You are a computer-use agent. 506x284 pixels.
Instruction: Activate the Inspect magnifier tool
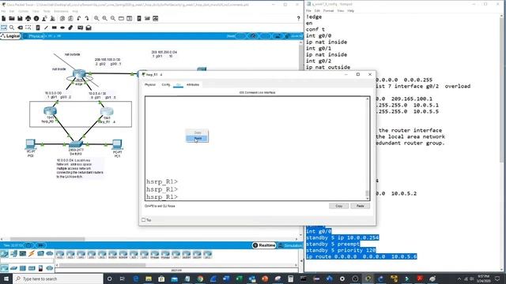(x=12, y=28)
